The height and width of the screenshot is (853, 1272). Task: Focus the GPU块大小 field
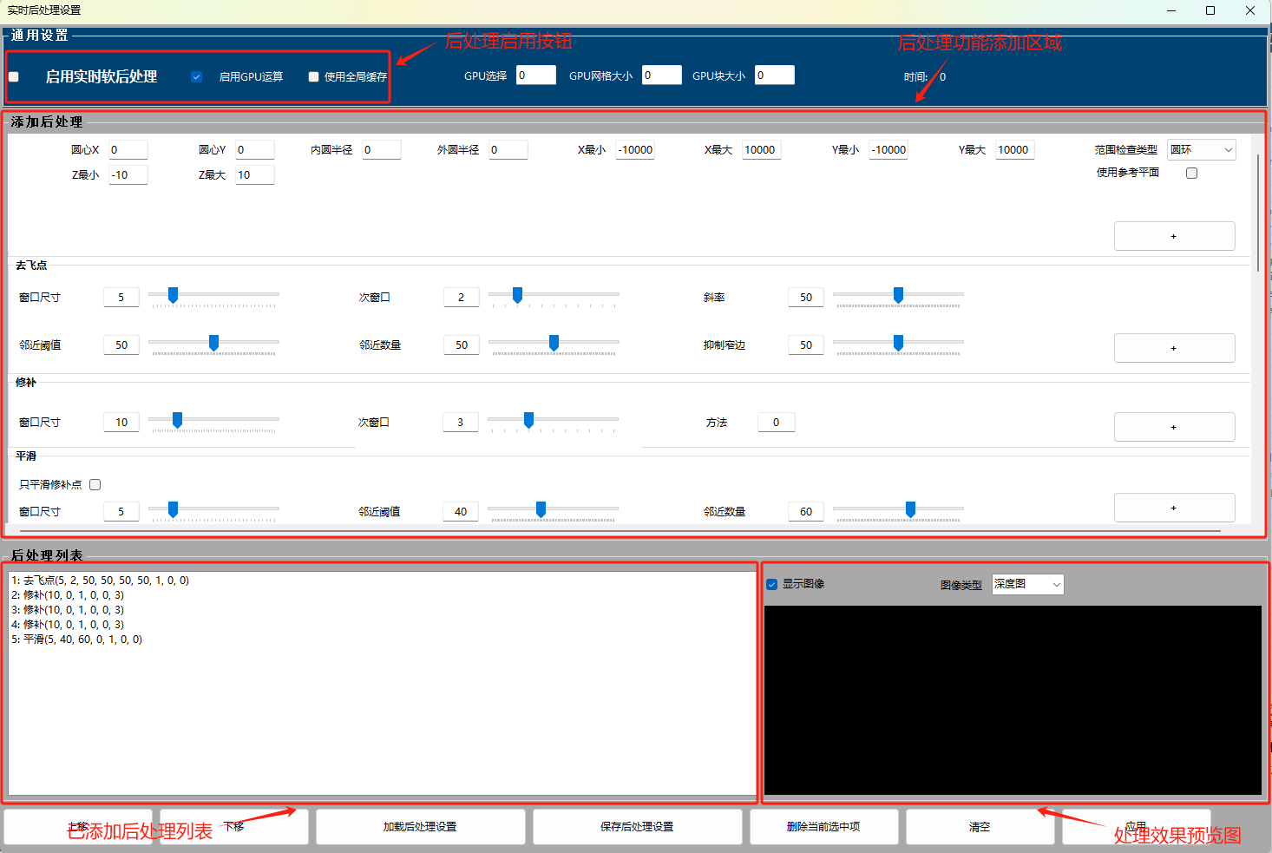[x=775, y=75]
